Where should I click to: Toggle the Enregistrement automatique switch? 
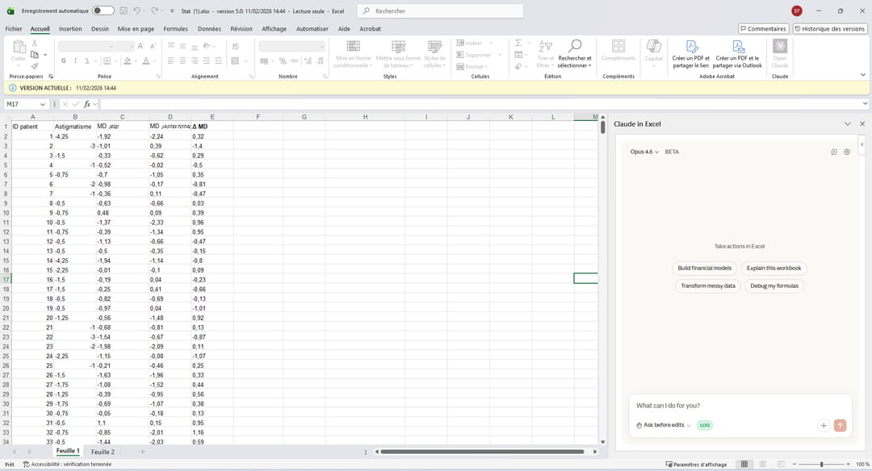[103, 10]
